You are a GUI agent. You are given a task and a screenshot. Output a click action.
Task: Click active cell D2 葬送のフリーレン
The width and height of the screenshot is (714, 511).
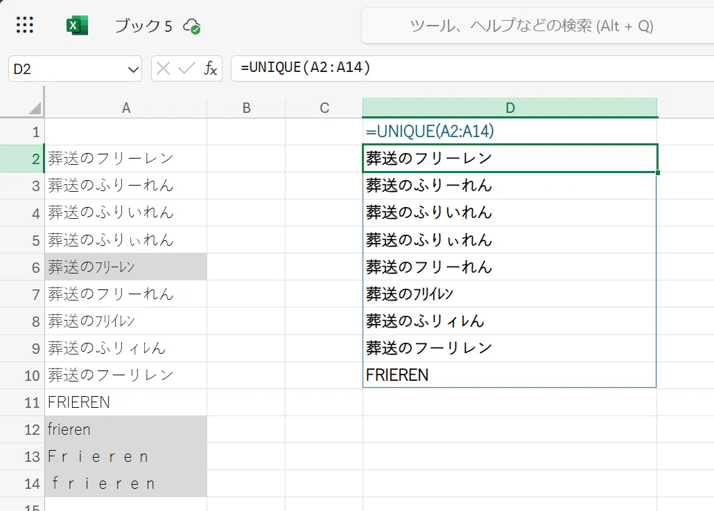[x=510, y=159]
